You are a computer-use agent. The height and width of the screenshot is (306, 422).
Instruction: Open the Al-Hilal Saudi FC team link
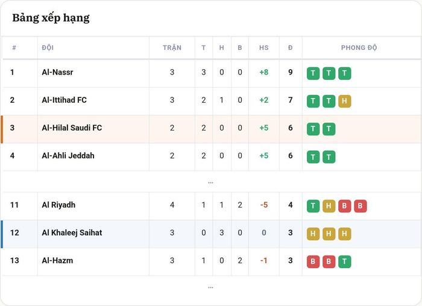72,128
